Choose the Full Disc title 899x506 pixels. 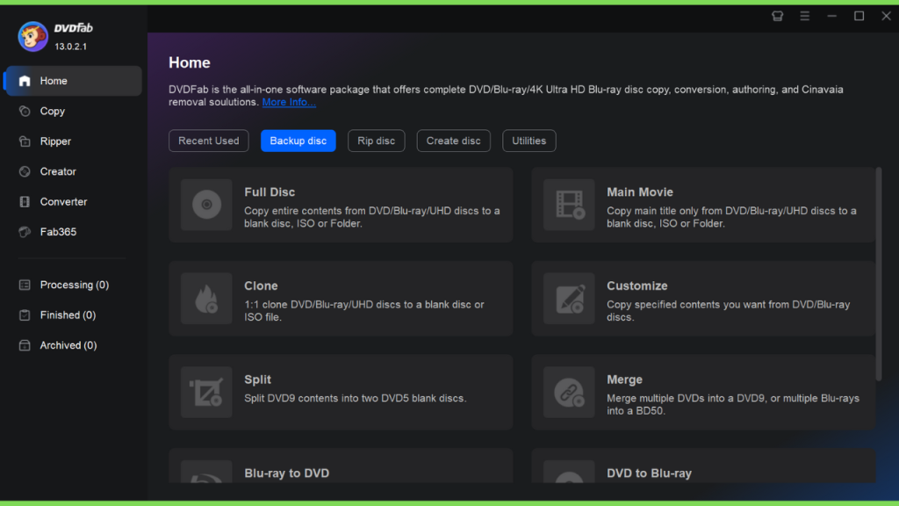click(270, 192)
